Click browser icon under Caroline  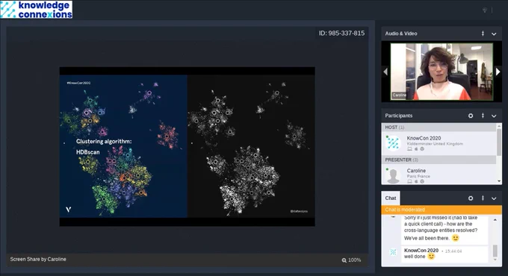422,181
